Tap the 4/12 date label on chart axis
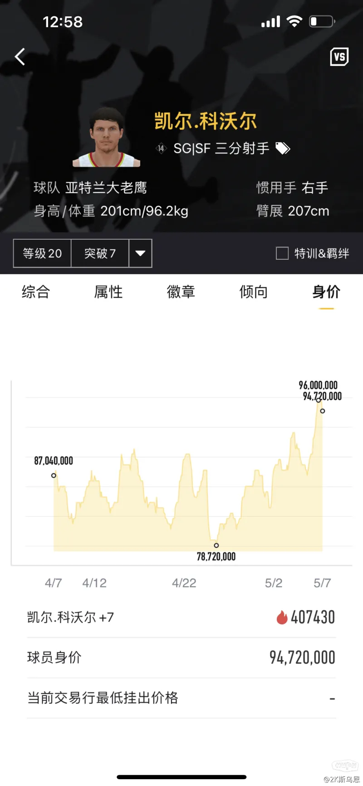363x786 pixels. click(x=94, y=583)
